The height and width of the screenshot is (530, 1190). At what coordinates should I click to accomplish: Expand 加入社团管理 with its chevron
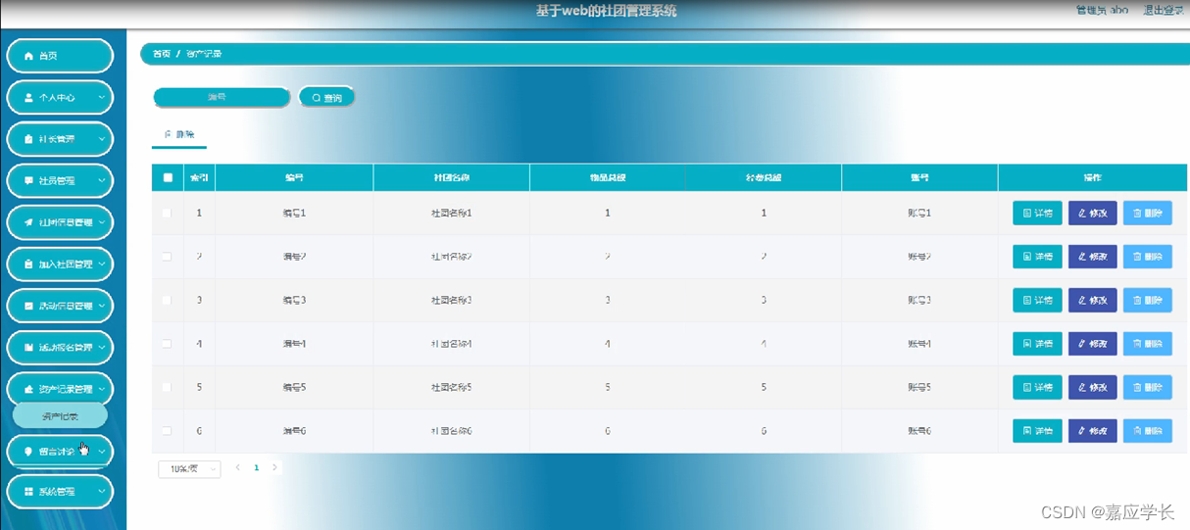point(102,265)
